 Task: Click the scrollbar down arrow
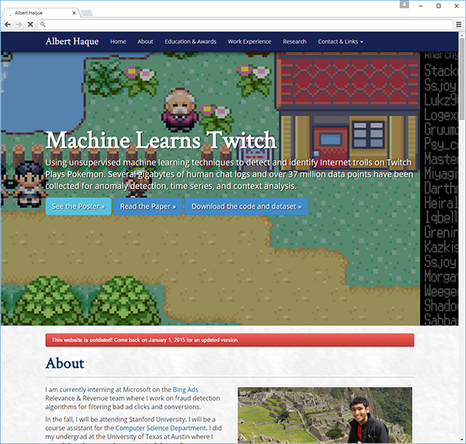click(x=462, y=439)
